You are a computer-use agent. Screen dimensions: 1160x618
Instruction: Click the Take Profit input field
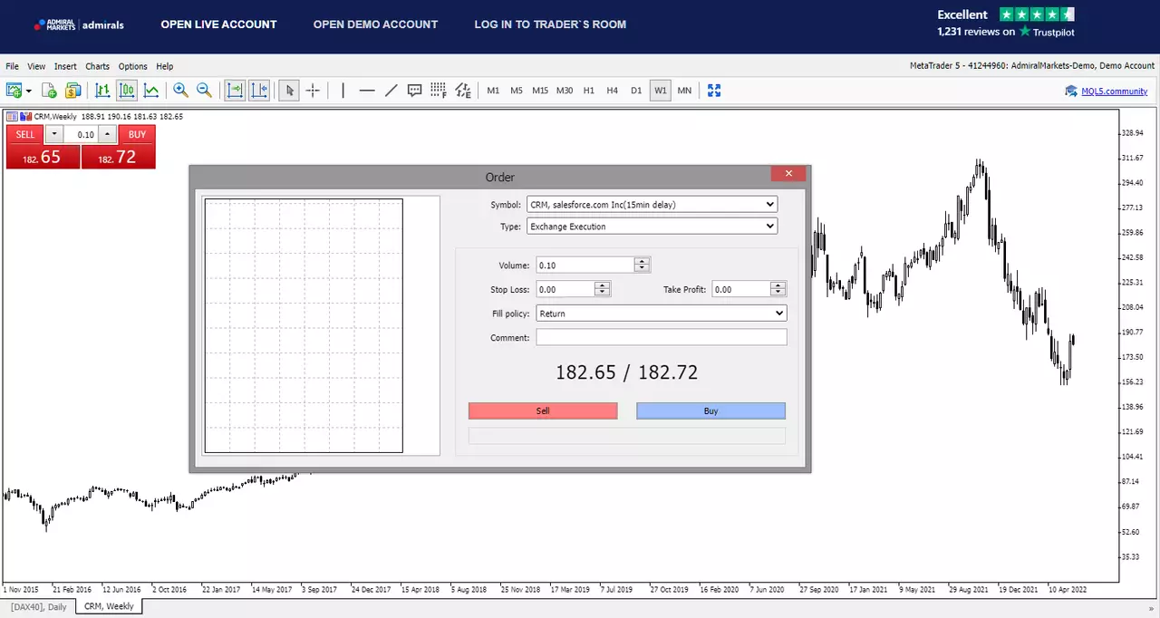tap(741, 290)
